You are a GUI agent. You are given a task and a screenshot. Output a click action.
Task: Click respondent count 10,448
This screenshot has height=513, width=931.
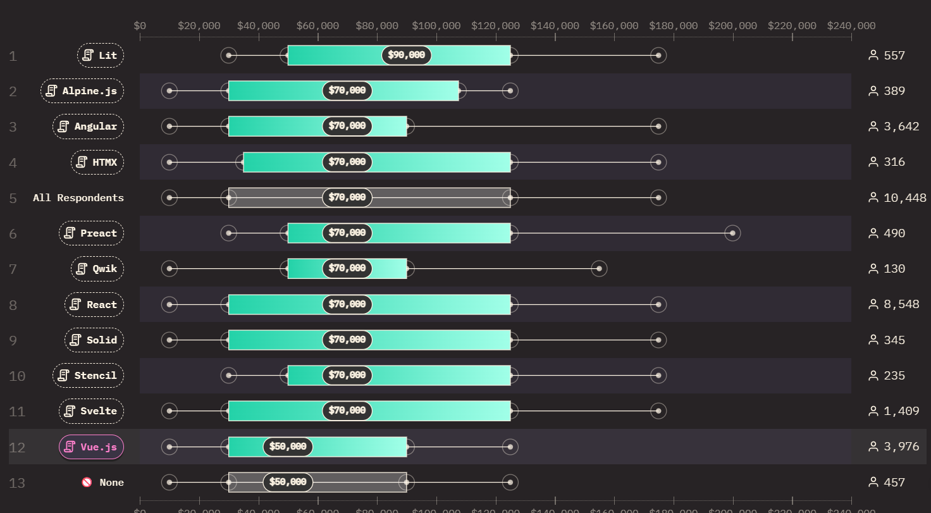905,197
